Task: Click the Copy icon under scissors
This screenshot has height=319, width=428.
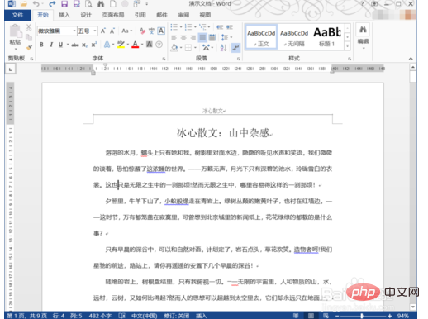Action: (29, 37)
